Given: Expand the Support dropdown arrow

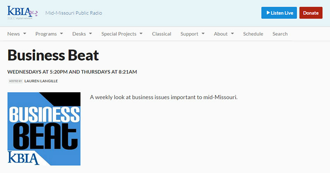Looking at the screenshot, I should (x=202, y=34).
